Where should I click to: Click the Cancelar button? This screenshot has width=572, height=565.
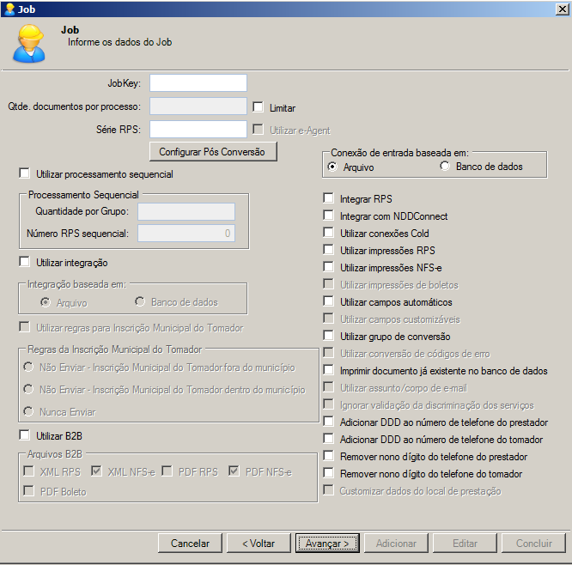click(x=190, y=544)
